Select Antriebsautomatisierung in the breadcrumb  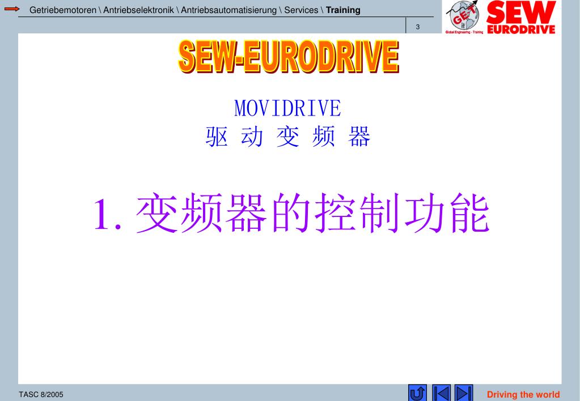pyautogui.click(x=228, y=10)
